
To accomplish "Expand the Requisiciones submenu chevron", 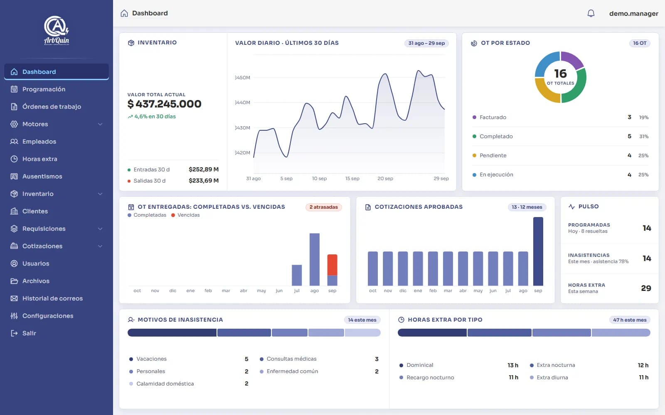I will pyautogui.click(x=100, y=229).
